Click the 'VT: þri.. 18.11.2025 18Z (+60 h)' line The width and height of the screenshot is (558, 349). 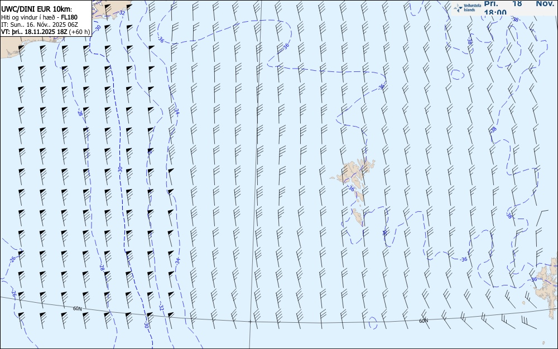click(x=46, y=32)
